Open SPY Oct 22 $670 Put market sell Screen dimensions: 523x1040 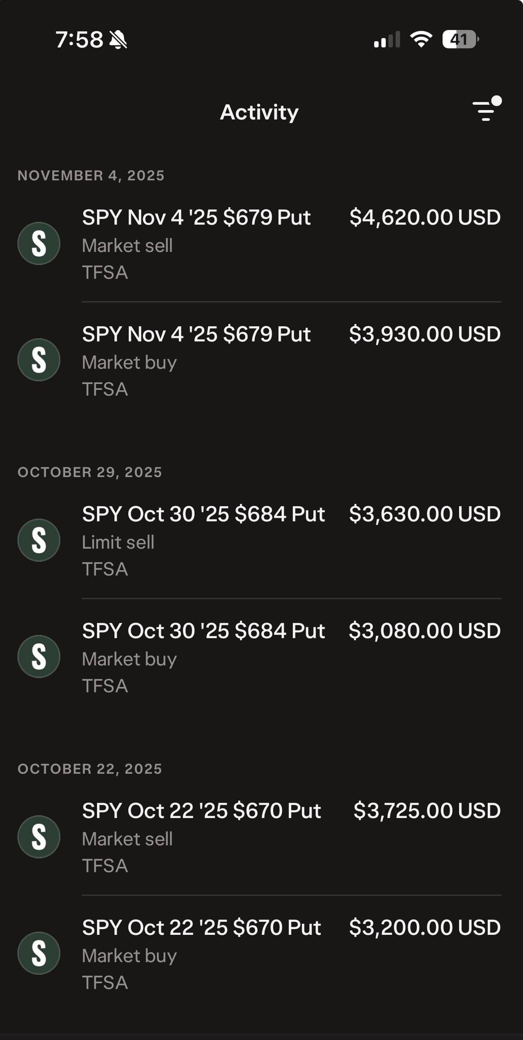click(x=201, y=811)
